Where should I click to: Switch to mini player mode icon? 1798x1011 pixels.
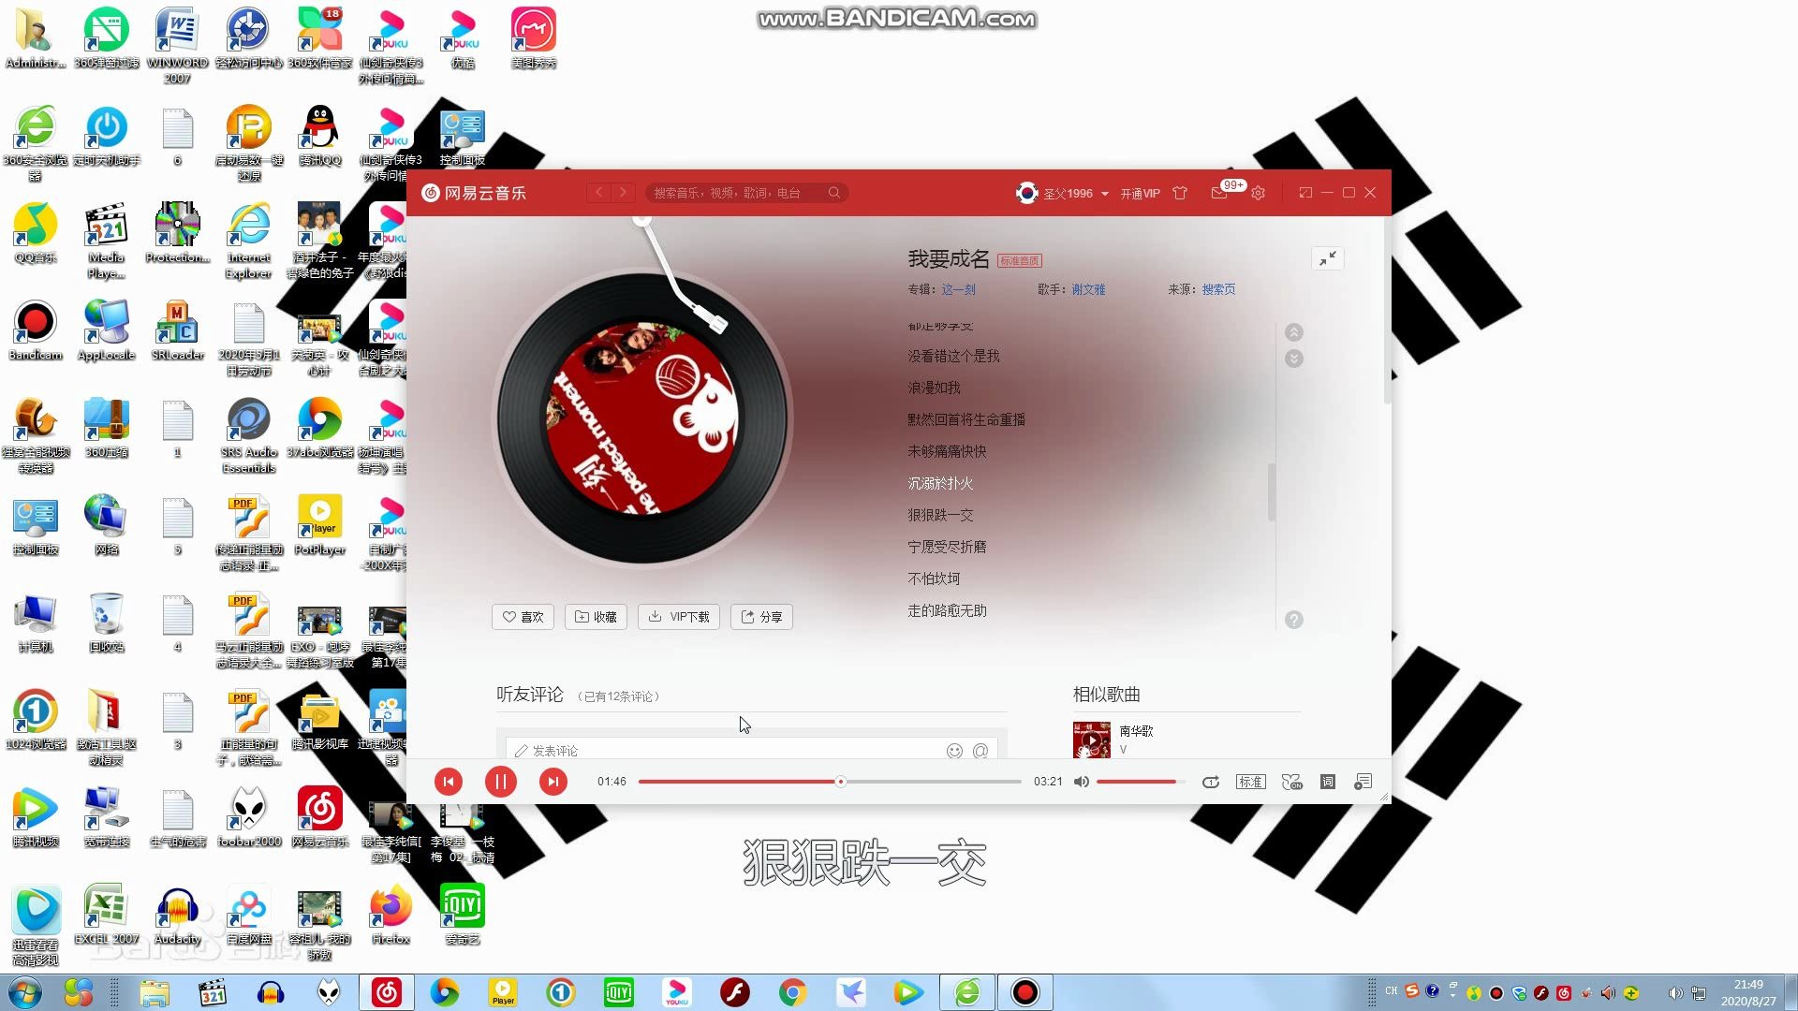(1305, 193)
